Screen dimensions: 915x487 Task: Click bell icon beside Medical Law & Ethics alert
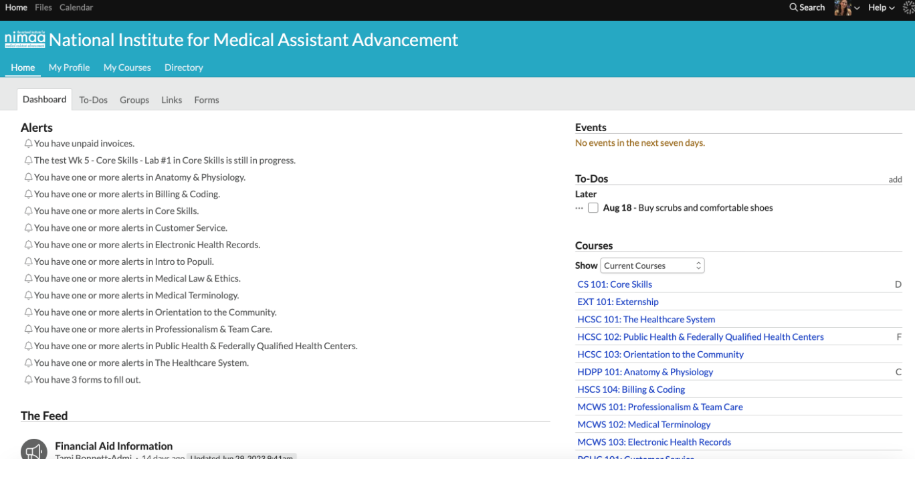[x=28, y=278]
